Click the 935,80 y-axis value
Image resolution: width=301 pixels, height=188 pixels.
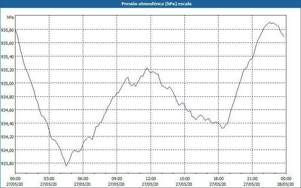(x=7, y=30)
